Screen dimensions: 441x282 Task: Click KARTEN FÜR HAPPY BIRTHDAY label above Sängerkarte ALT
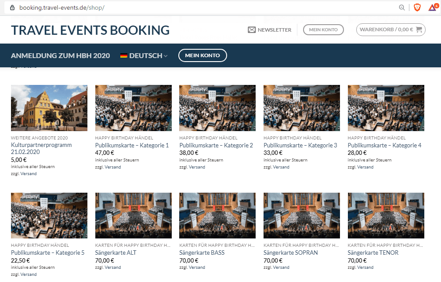133,245
